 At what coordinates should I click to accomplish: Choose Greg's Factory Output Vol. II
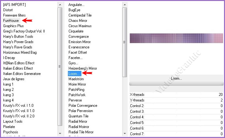pos(24,31)
